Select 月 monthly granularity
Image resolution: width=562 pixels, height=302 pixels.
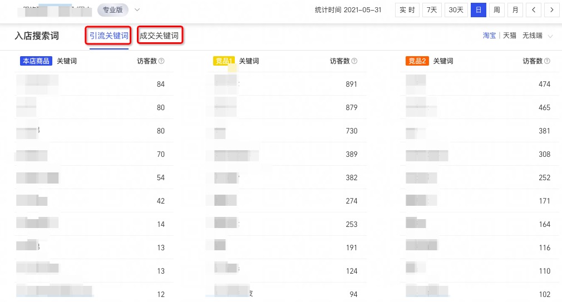(x=515, y=10)
